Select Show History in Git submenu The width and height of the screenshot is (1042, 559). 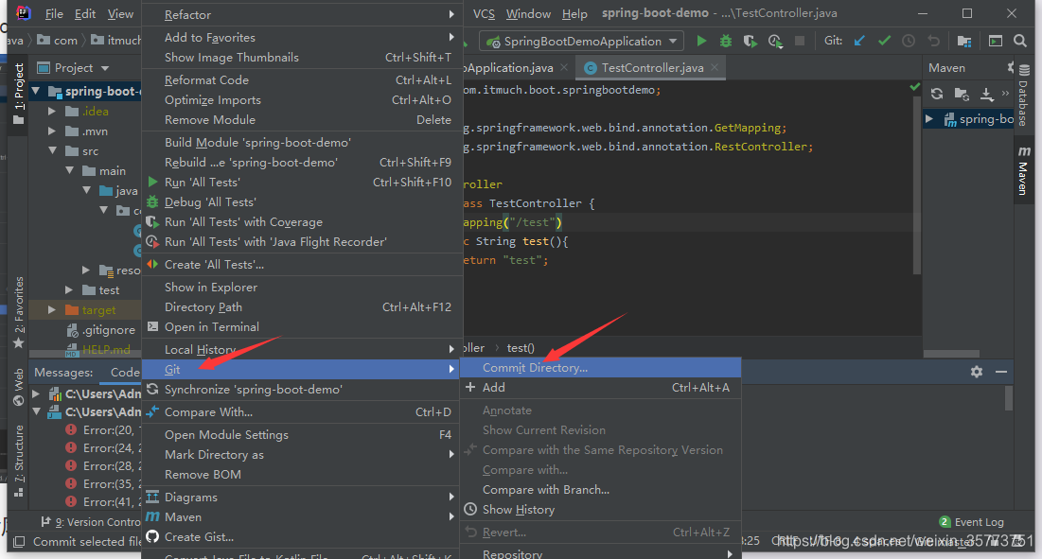click(x=601, y=510)
